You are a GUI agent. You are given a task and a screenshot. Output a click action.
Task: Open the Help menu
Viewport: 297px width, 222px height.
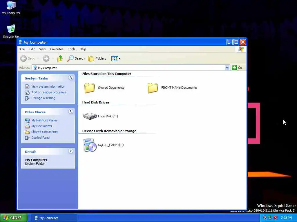pyautogui.click(x=83, y=49)
